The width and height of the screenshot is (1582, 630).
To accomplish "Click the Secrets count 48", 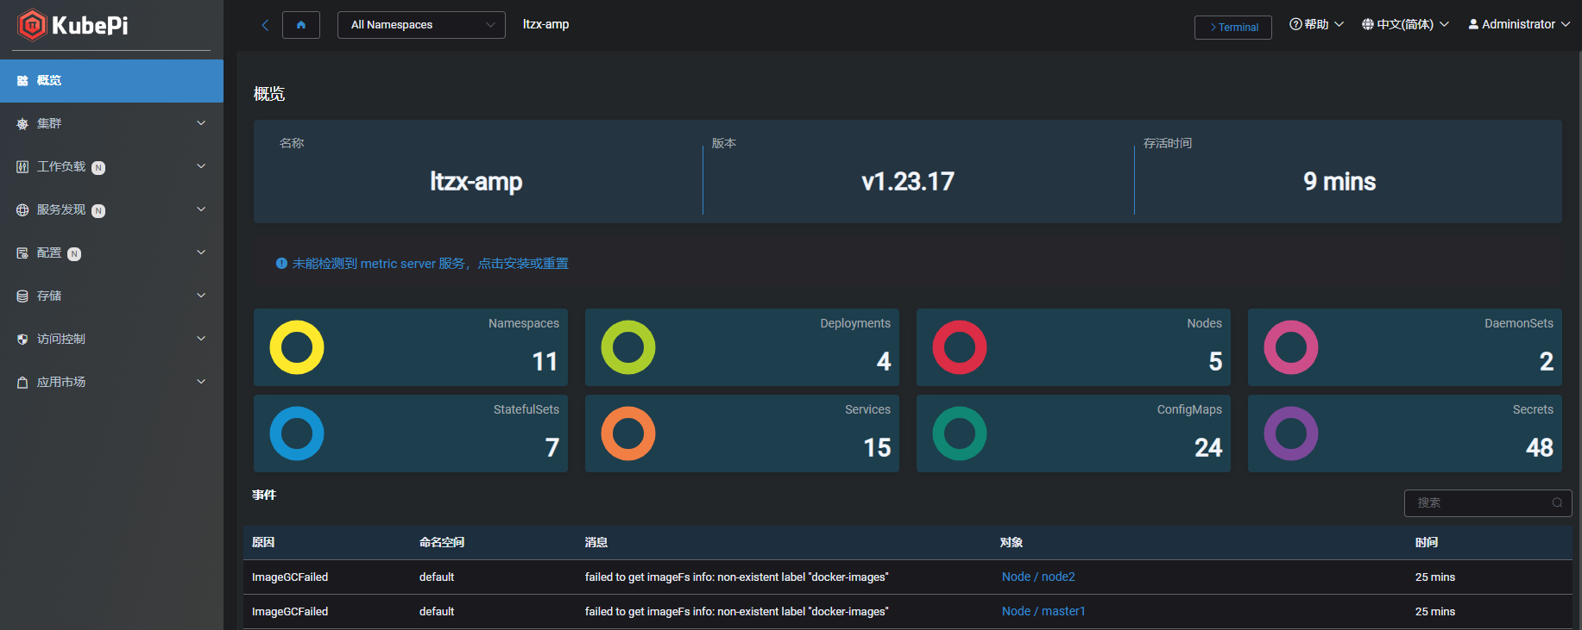I will click(x=1540, y=448).
